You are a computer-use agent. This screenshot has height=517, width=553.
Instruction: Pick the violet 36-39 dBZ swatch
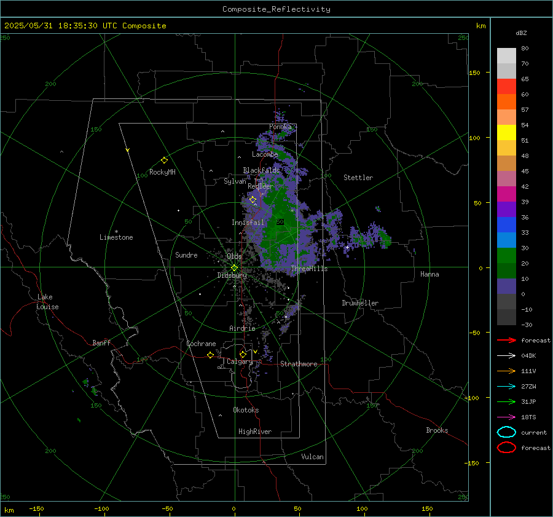point(506,210)
